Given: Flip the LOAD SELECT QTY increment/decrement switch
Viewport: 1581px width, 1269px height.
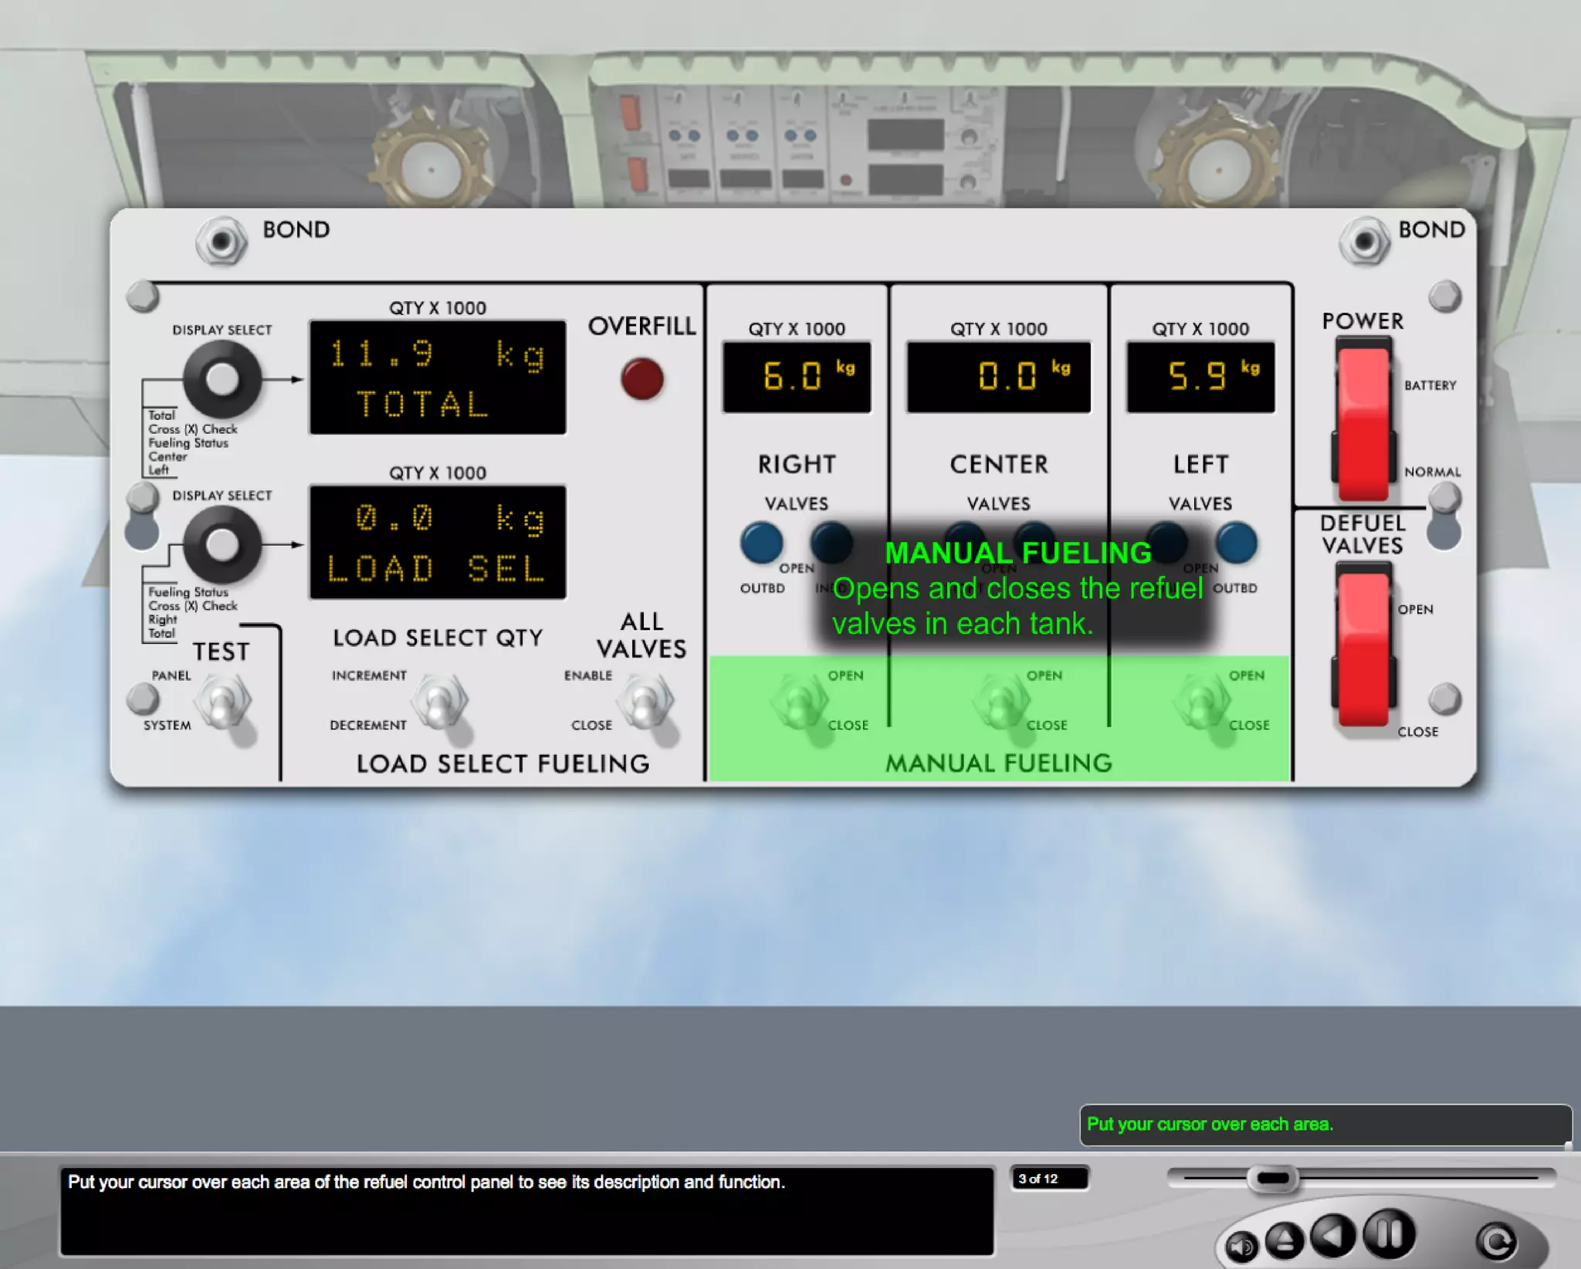Looking at the screenshot, I should [x=440, y=701].
